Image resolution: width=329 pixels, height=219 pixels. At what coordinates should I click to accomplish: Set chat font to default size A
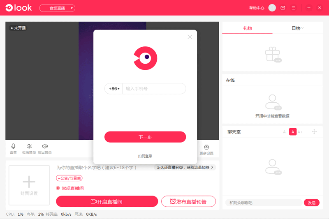(x=292, y=132)
